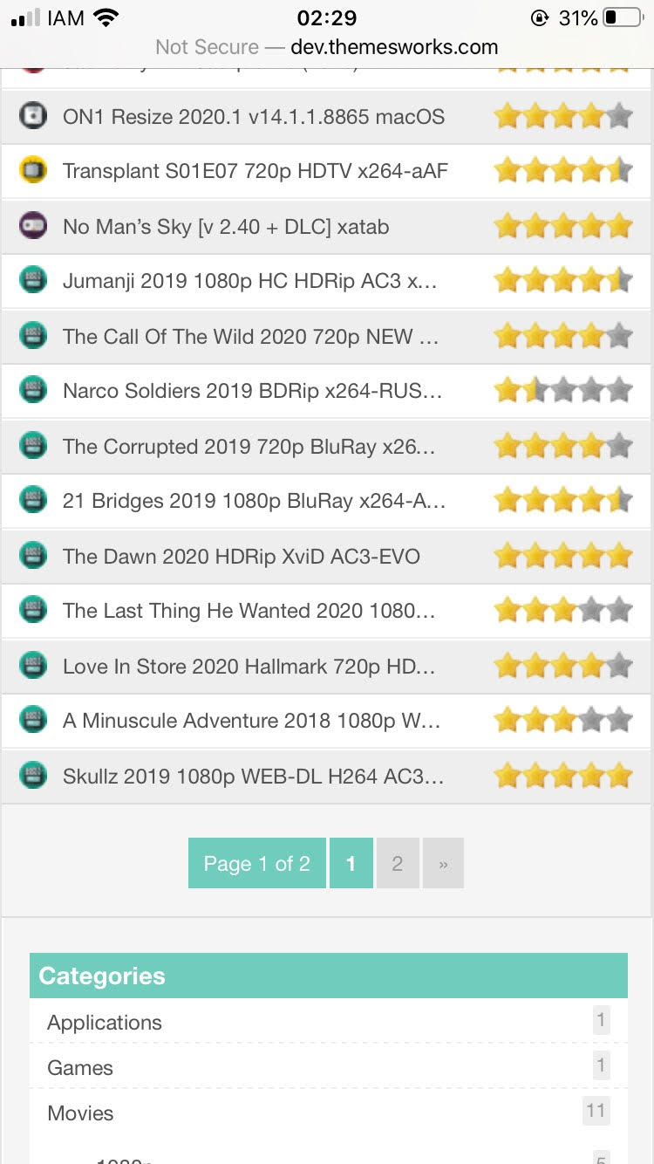Screen dimensions: 654x1164
Task: Click the movie icon beside Jumanji 2019
Action: (32, 281)
